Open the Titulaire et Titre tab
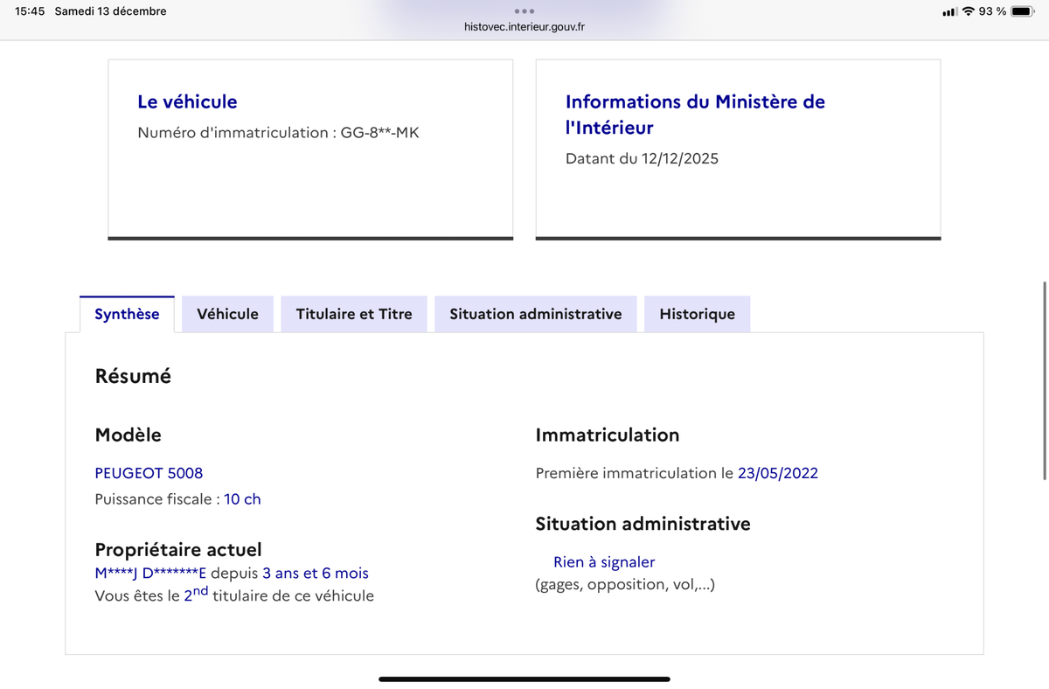The width and height of the screenshot is (1049, 689). (x=354, y=314)
